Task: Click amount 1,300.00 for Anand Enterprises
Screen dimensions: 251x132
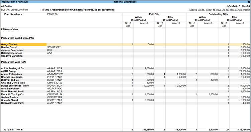Action: [x=181, y=74]
